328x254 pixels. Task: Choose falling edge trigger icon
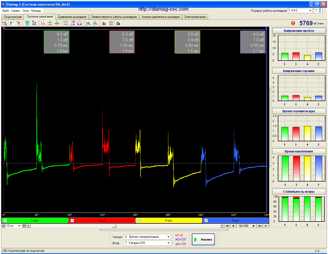(x=18, y=23)
